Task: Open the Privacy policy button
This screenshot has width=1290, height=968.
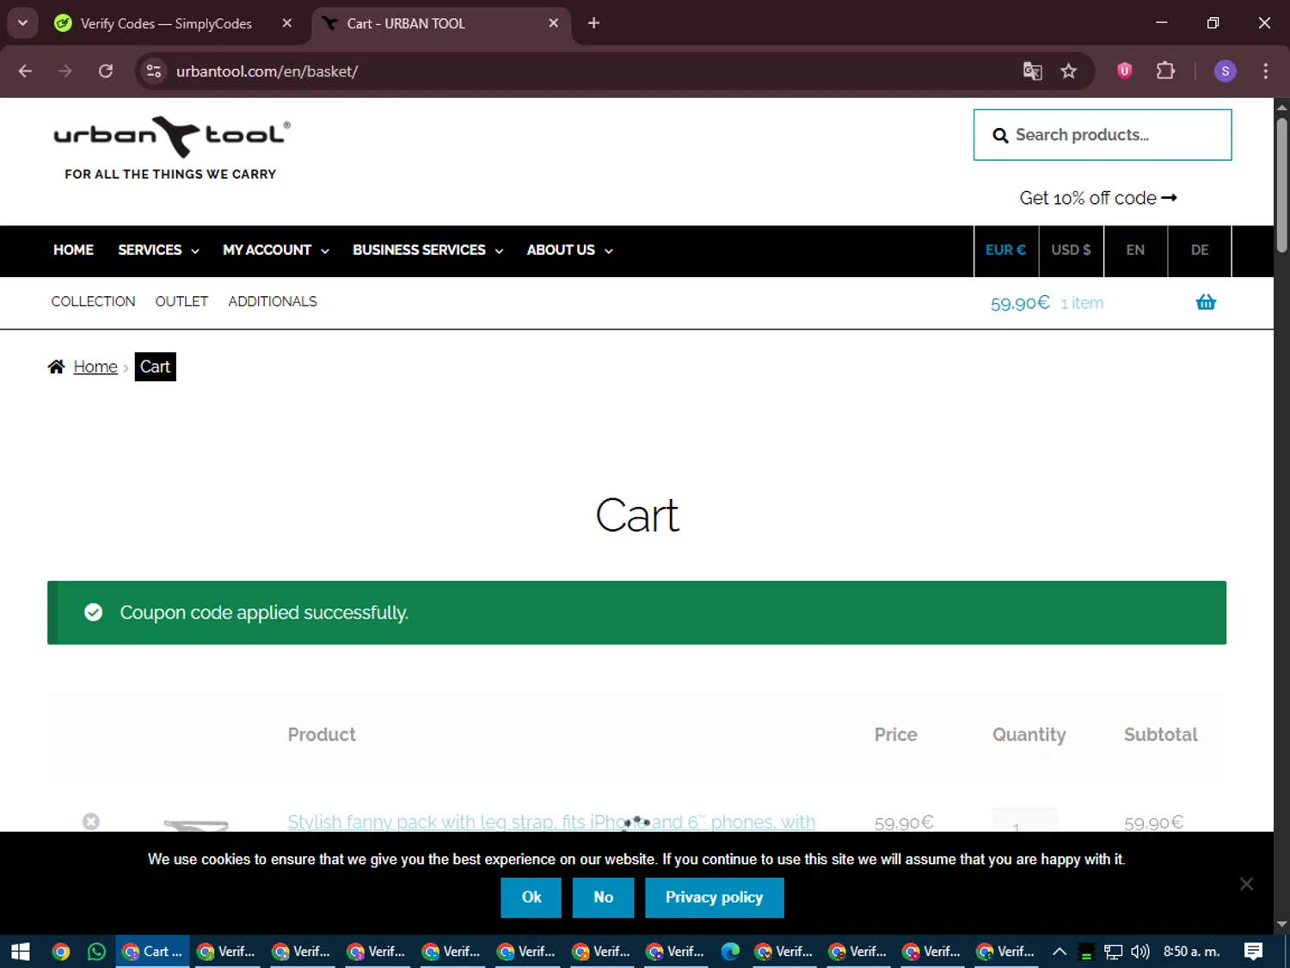Action: click(x=715, y=897)
